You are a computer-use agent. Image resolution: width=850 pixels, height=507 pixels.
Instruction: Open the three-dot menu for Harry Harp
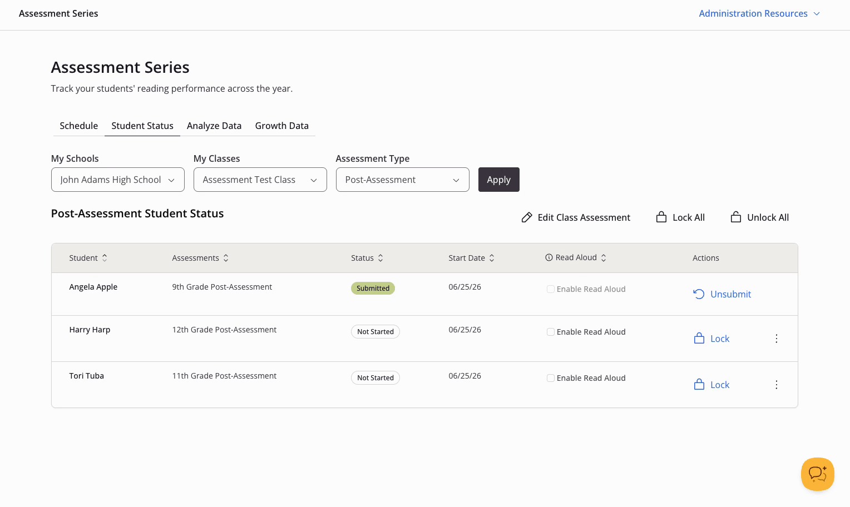(777, 339)
